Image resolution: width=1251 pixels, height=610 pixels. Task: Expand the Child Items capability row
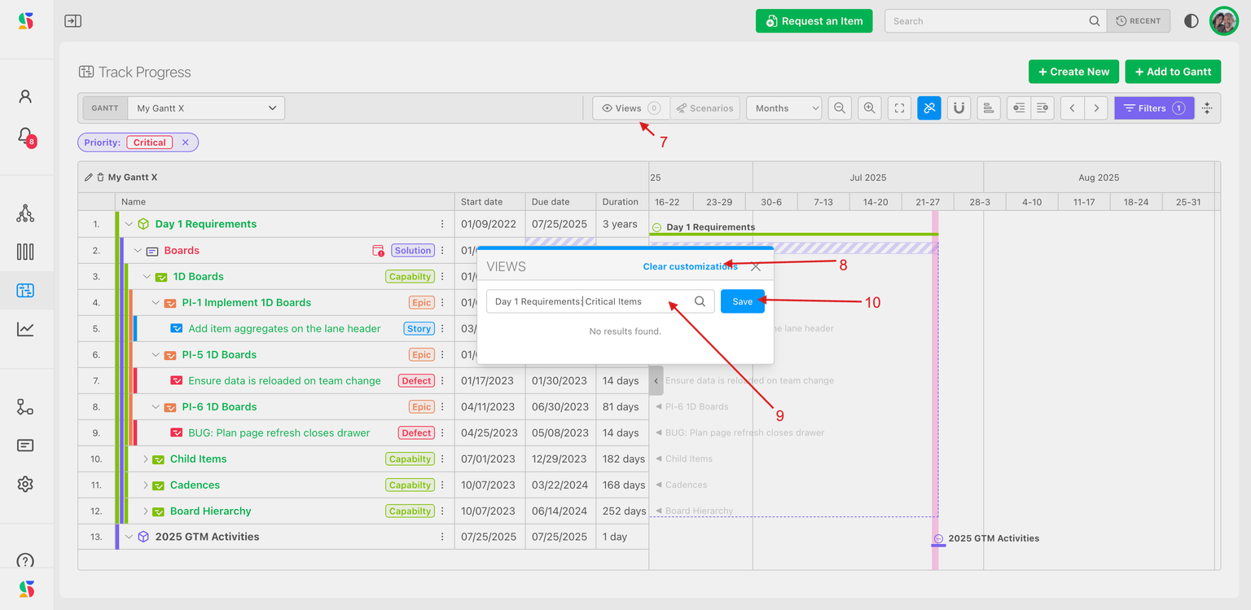click(146, 459)
